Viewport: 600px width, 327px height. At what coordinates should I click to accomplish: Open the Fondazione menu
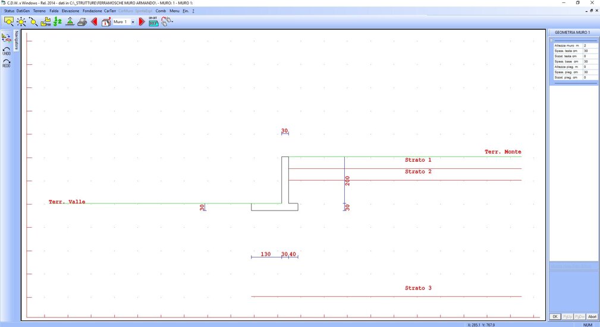click(x=92, y=11)
